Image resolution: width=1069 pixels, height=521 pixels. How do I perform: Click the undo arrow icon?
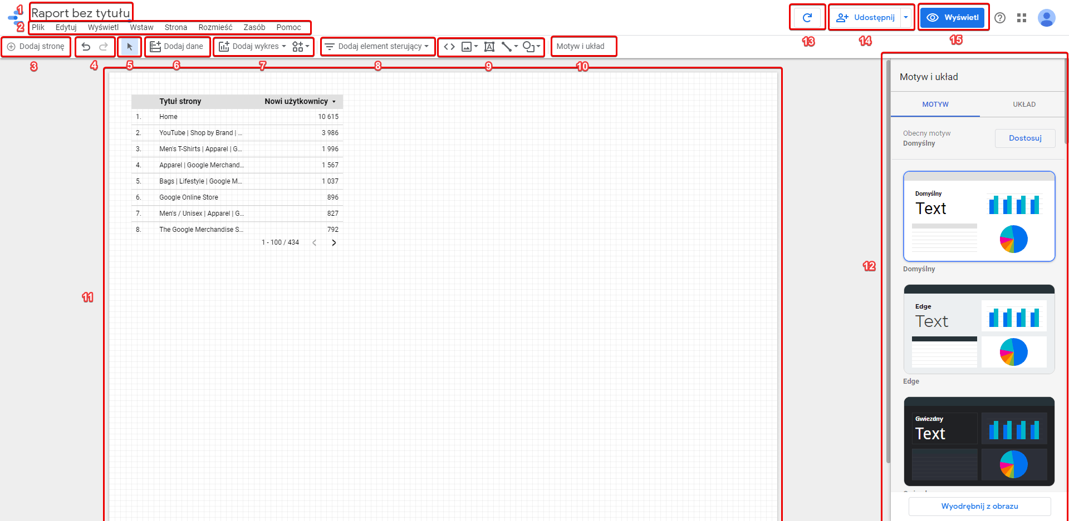[86, 47]
